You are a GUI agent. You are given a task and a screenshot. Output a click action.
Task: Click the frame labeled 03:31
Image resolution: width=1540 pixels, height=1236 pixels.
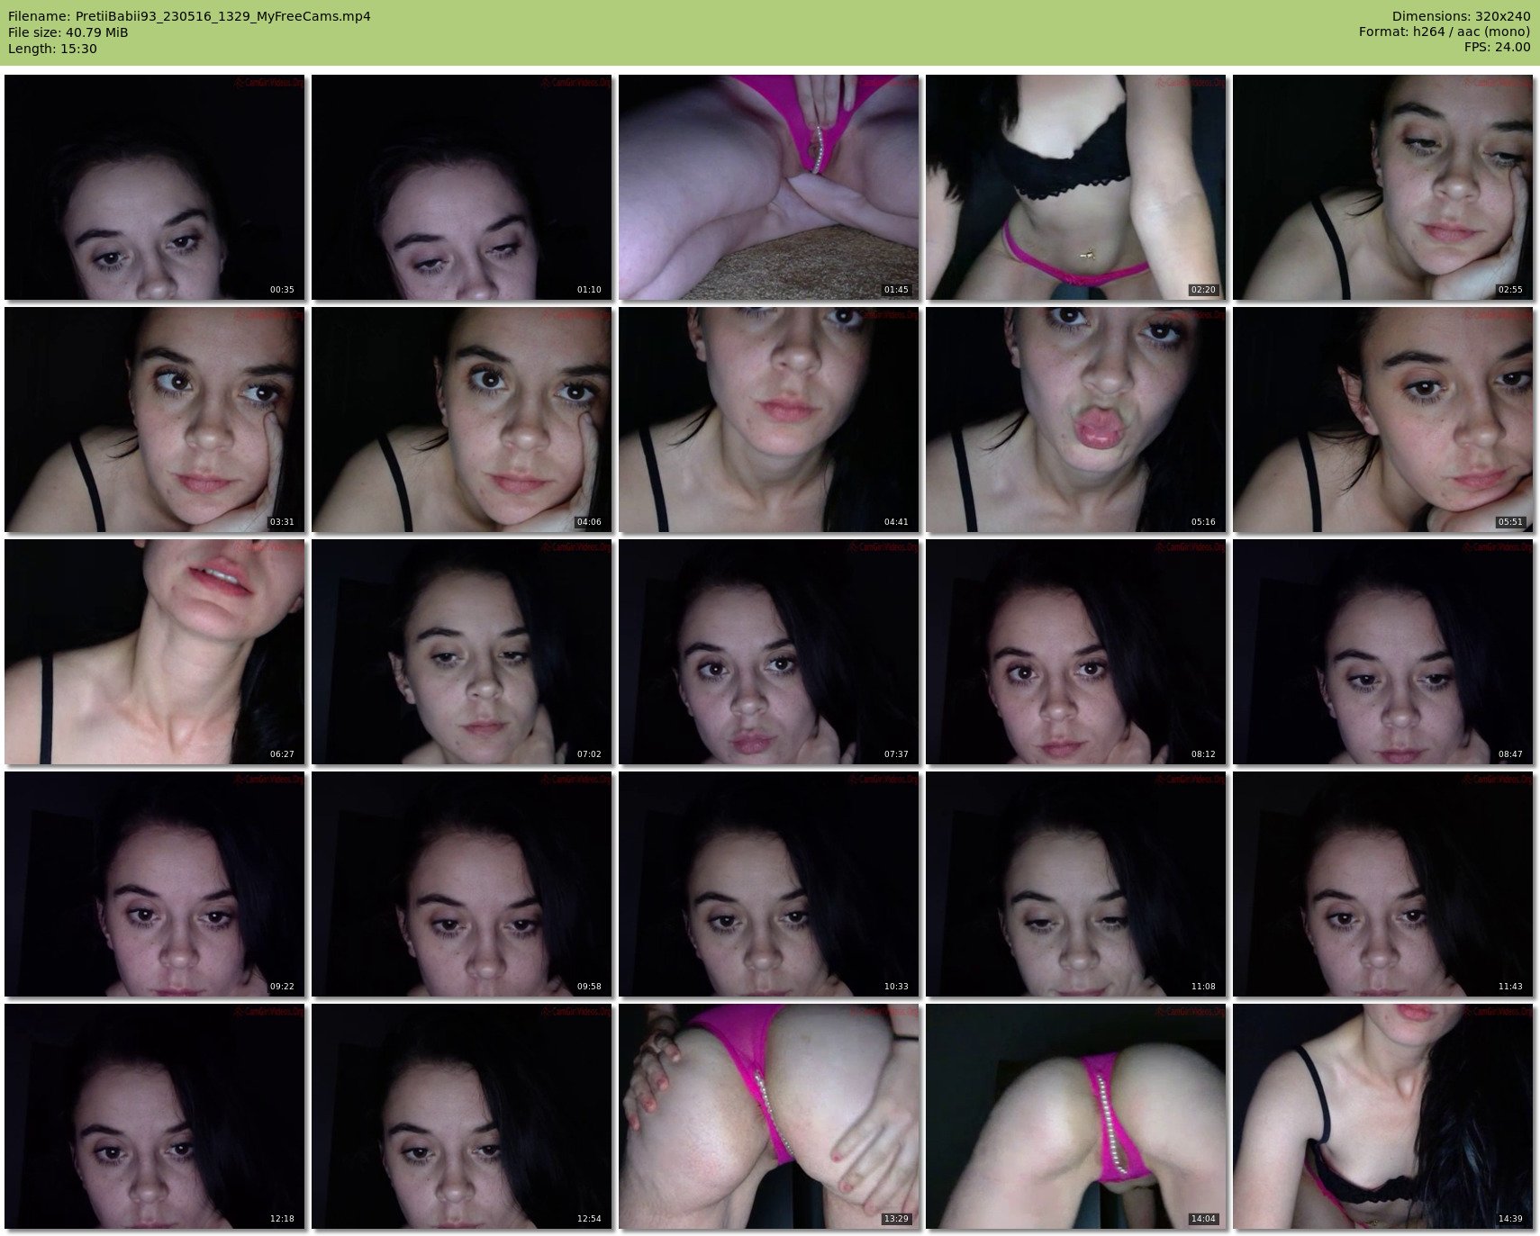[154, 420]
